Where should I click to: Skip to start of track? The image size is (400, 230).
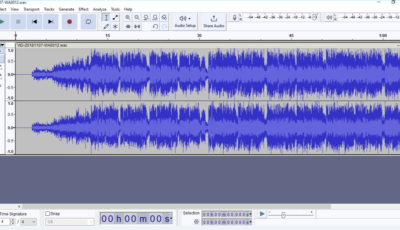(x=34, y=22)
